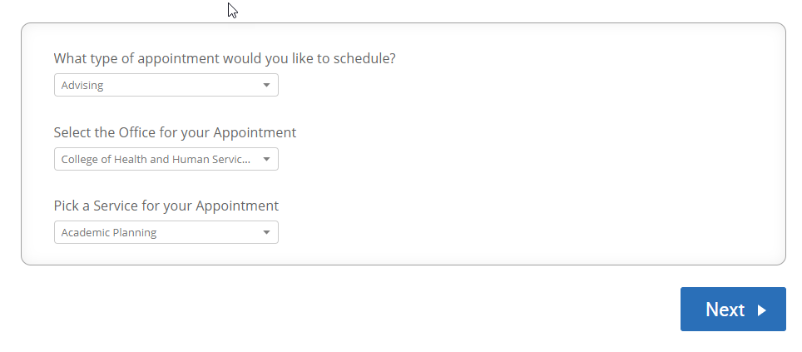Click the Academic Planning dropdown caret icon
Screen dimensions: 802x352
pyautogui.click(x=266, y=232)
